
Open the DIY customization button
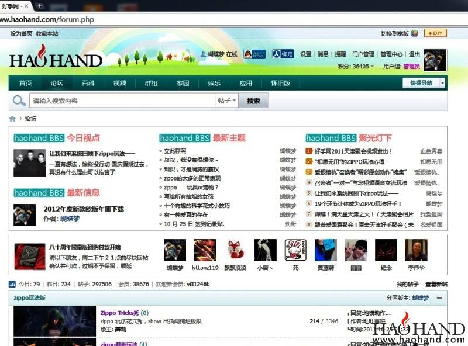435,33
